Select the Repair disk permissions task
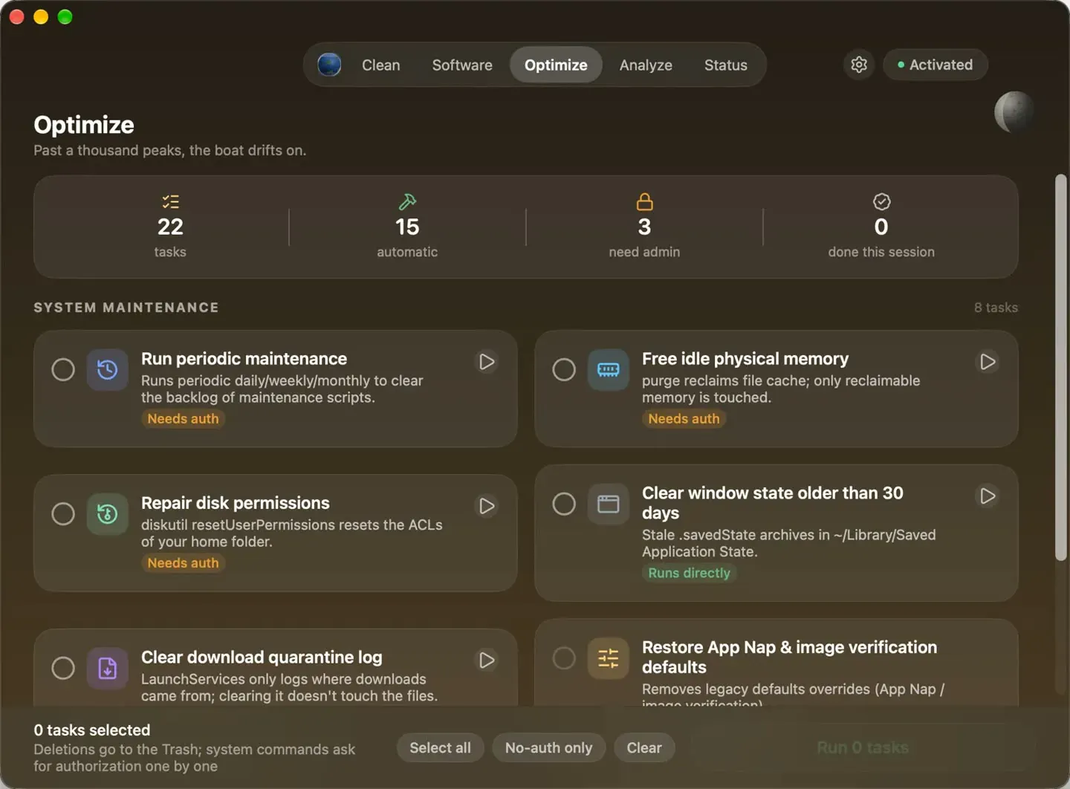Image resolution: width=1070 pixels, height=789 pixels. click(x=63, y=513)
